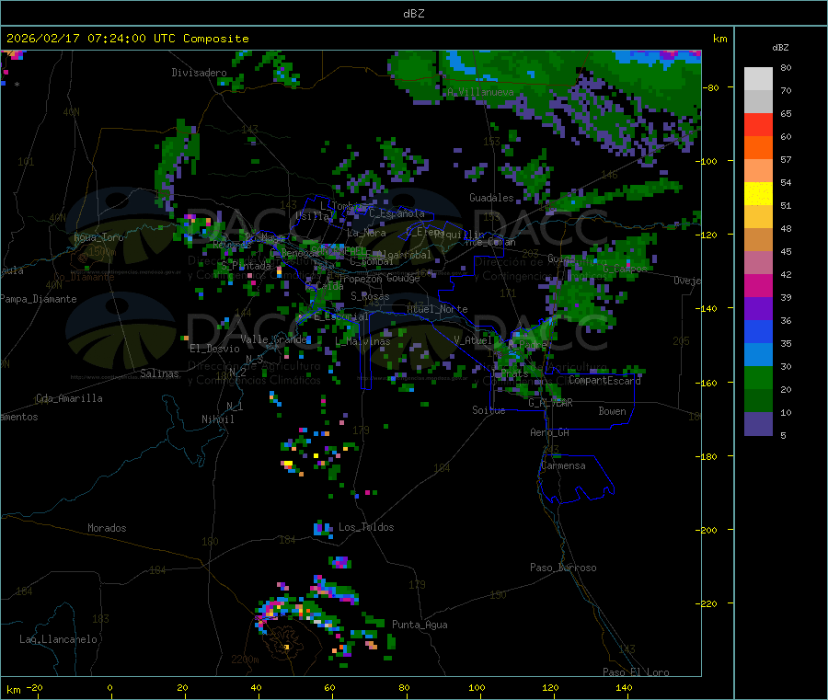Viewport: 828px width, 700px height.
Task: Select the dark green 20 dBZ legend swatch
Action: (x=758, y=401)
